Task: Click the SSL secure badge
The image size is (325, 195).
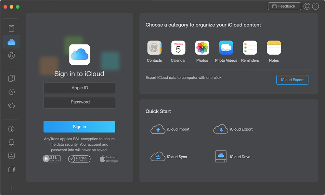Action: 52,159
